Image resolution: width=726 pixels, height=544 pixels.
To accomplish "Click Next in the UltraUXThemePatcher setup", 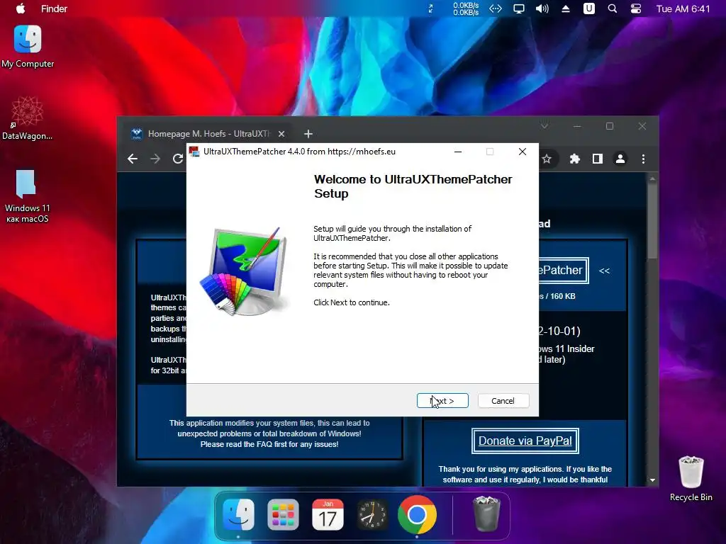I will (x=442, y=401).
